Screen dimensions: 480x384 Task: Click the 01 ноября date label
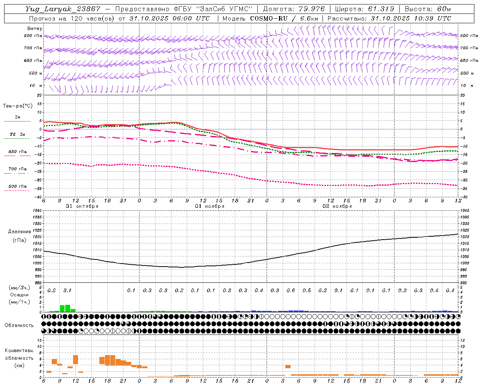click(210, 206)
